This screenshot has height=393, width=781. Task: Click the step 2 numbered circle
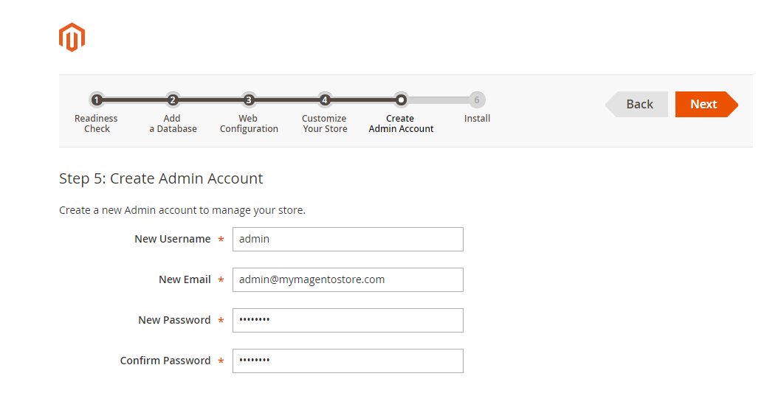click(173, 100)
